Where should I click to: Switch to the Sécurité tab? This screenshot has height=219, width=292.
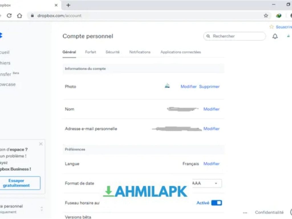pos(113,52)
